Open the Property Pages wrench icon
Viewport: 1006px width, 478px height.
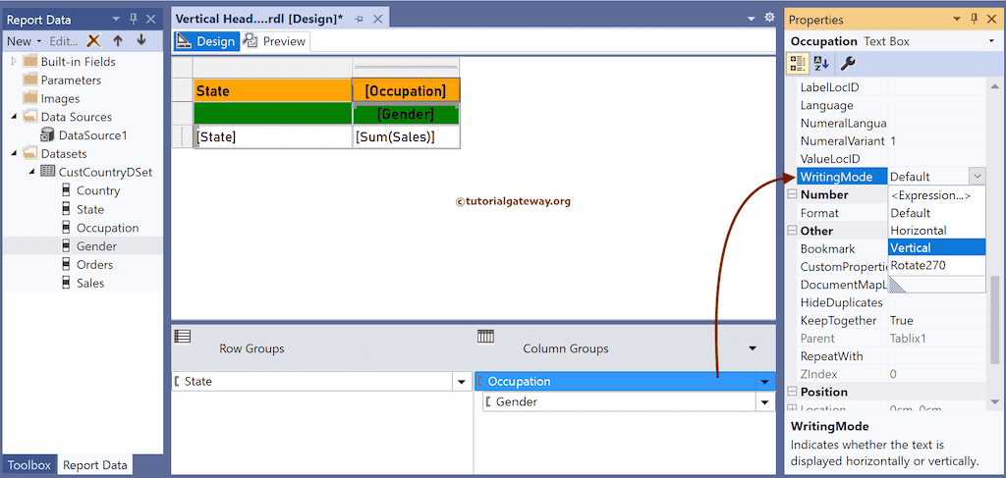click(847, 63)
